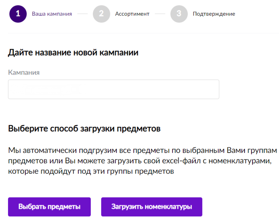Focus the 'Кампания' name input field
The image size is (279, 224).
click(113, 89)
